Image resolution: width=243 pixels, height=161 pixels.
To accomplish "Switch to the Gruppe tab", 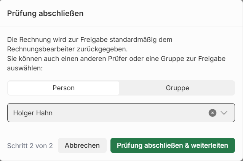I will [177, 88].
